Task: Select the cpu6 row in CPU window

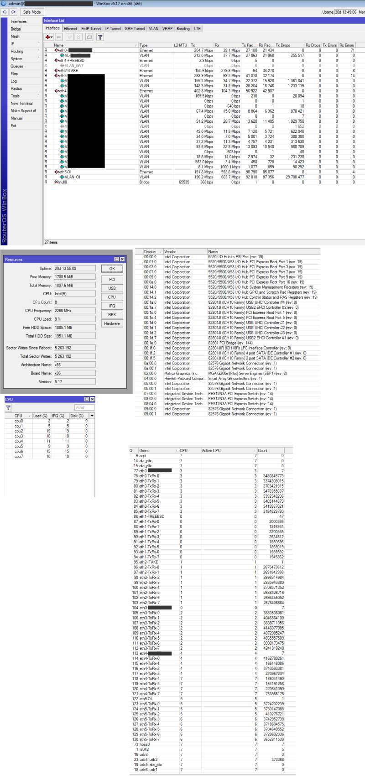Action: [x=50, y=452]
